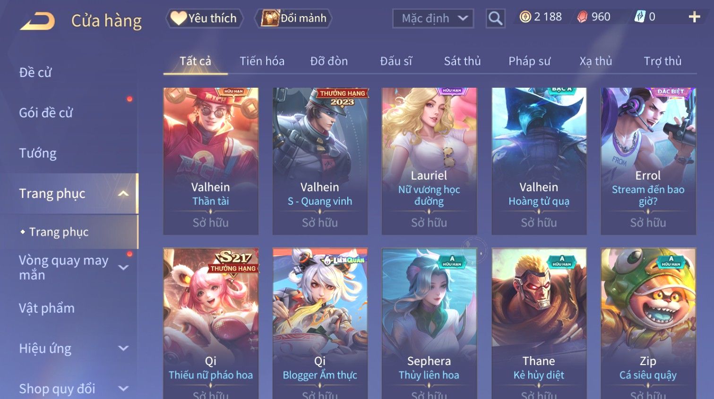714x399 pixels.
Task: Click the plus icon to add currency
Action: coord(694,17)
